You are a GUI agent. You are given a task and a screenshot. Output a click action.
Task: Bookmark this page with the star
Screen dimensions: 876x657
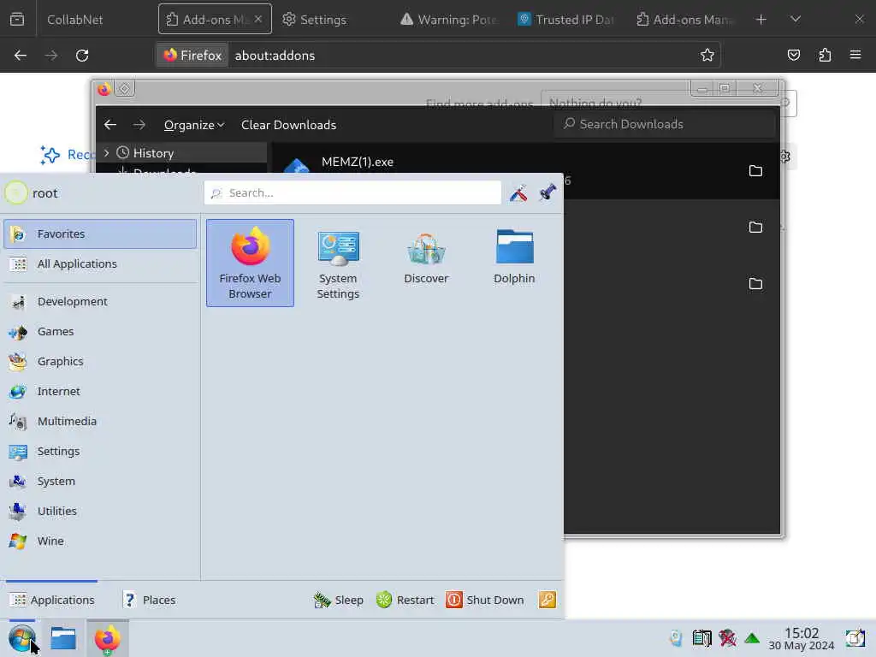click(x=707, y=55)
